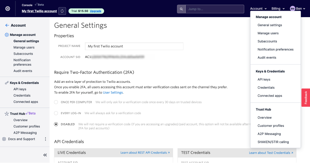The image size is (310, 163).
Task: Open Credentials in left sidebar
Action: pos(22,95)
